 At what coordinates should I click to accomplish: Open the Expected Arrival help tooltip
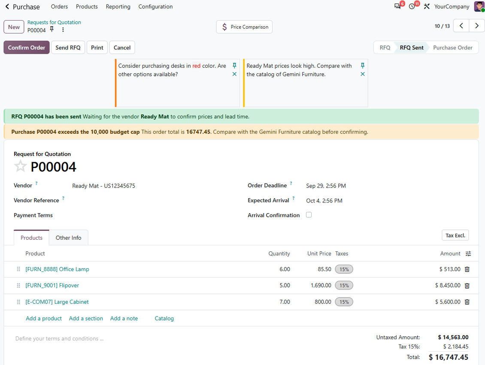(293, 198)
